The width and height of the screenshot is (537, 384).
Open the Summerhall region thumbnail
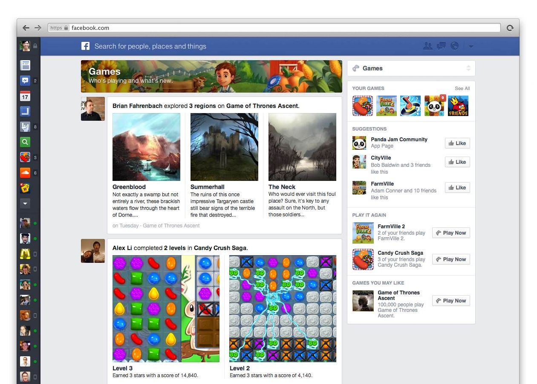pos(224,147)
